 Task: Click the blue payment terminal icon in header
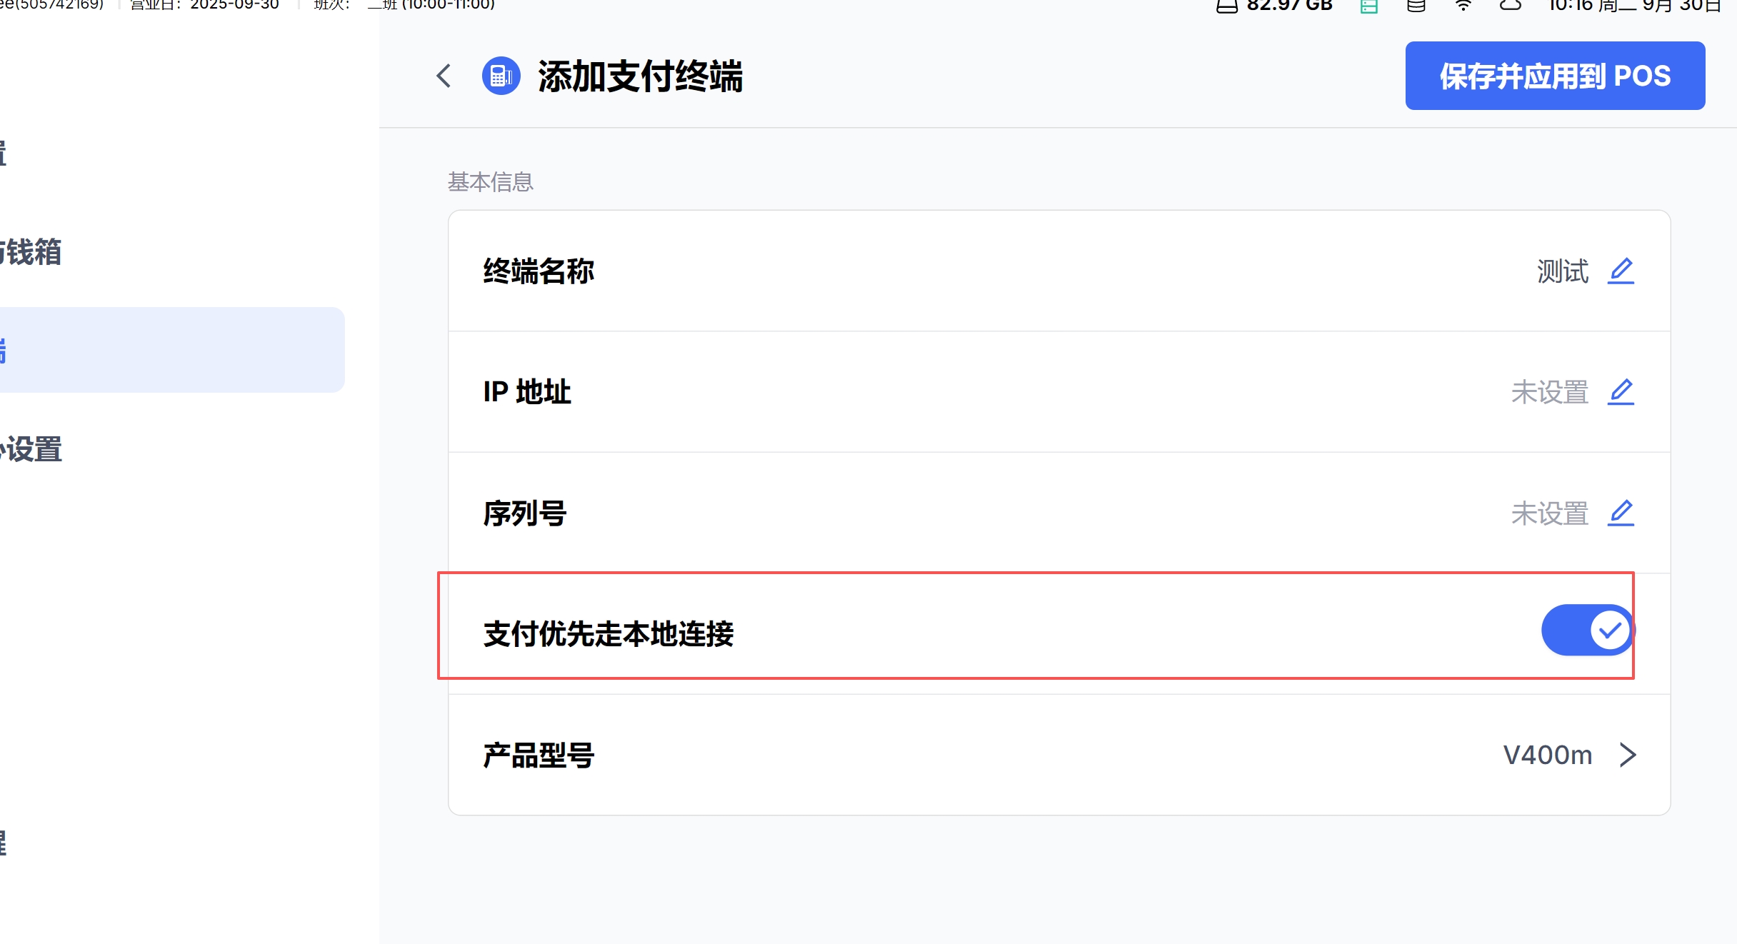click(x=501, y=76)
